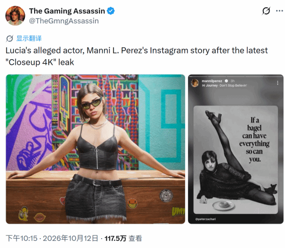Click the blue verified badge

point(111,11)
